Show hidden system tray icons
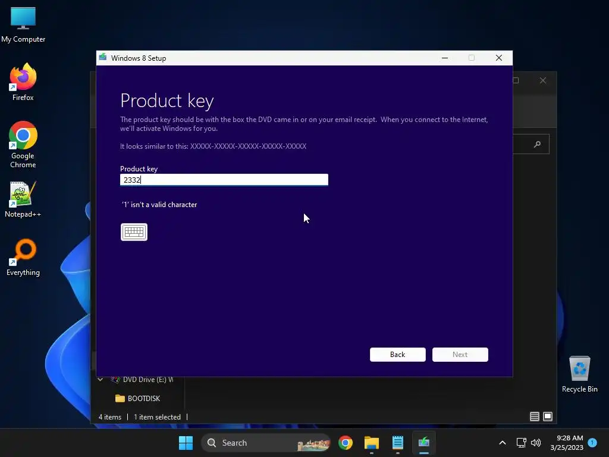The width and height of the screenshot is (609, 457). tap(502, 443)
